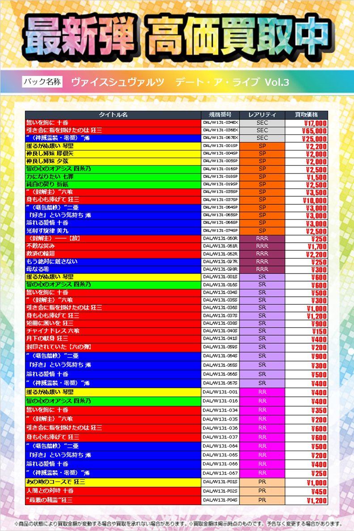The height and width of the screenshot is (531, 354).
Task: Click the ¥17,000 buy price
Action: click(315, 123)
